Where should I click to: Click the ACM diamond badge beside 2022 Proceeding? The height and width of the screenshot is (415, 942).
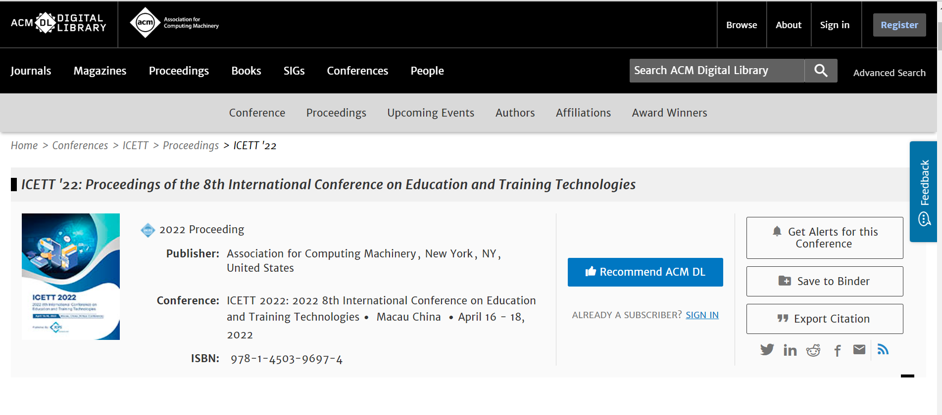click(x=148, y=230)
